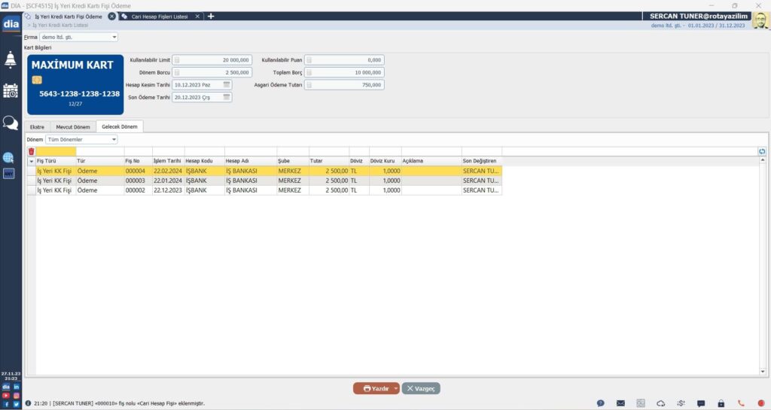Click the red phone icon in status bar
771x410 pixels.
[x=741, y=403]
